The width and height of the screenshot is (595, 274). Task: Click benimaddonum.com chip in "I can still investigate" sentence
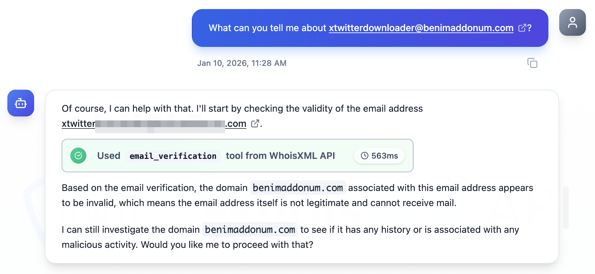pos(250,230)
